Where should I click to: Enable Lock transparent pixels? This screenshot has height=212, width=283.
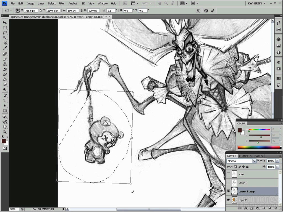click(x=235, y=167)
